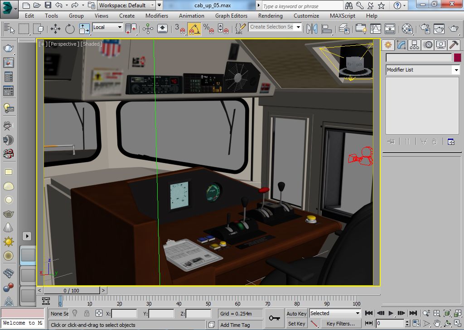Choose Rectangular Selection Region tool
The width and height of the screenshot is (464, 330).
(x=24, y=29)
